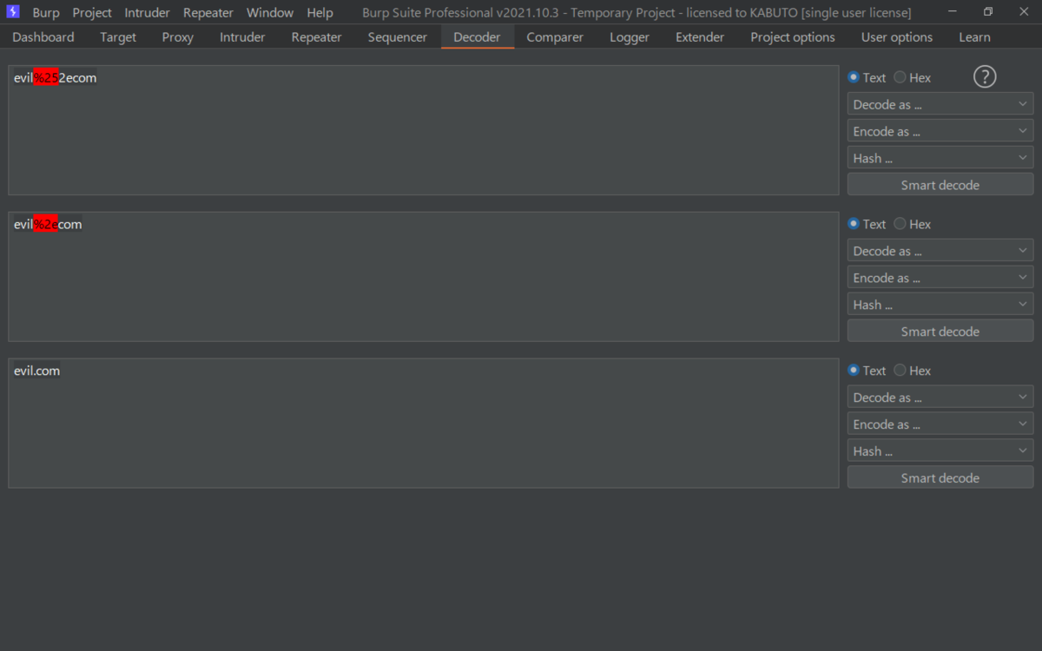Open the Help menu

coord(320,13)
